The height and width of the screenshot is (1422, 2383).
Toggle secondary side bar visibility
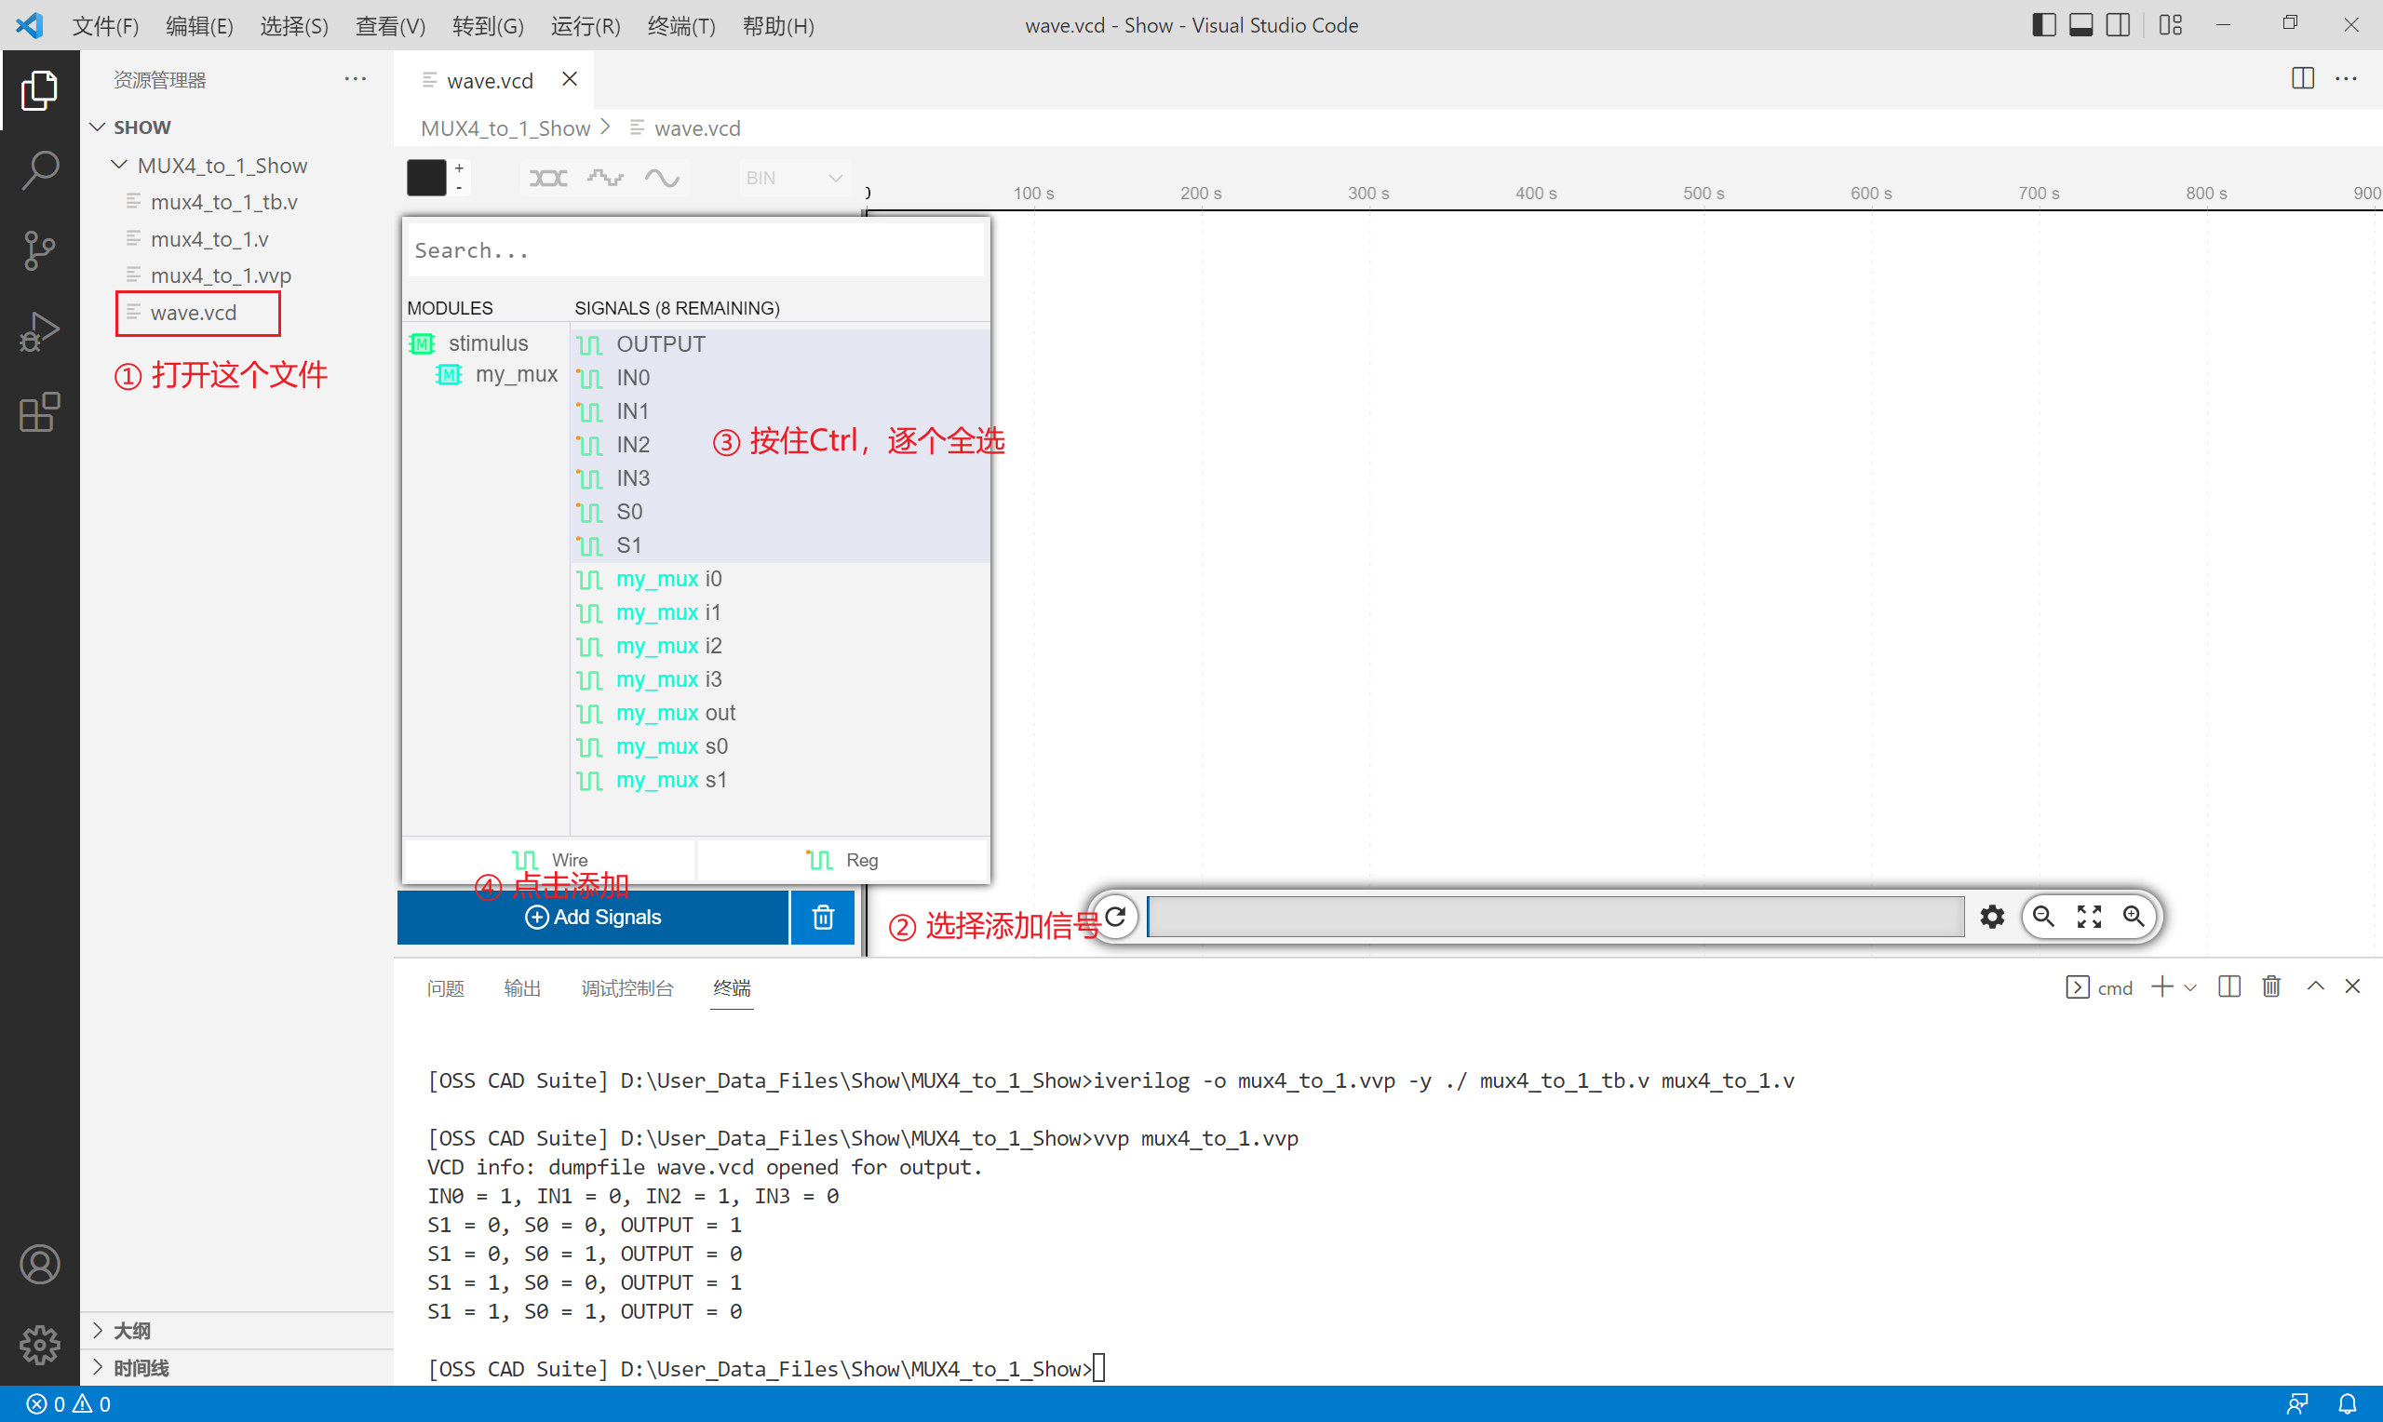2119,25
